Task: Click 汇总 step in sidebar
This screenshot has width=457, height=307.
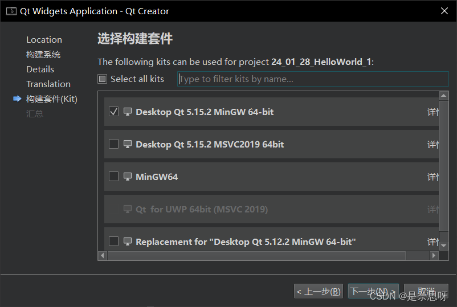Action: click(35, 113)
